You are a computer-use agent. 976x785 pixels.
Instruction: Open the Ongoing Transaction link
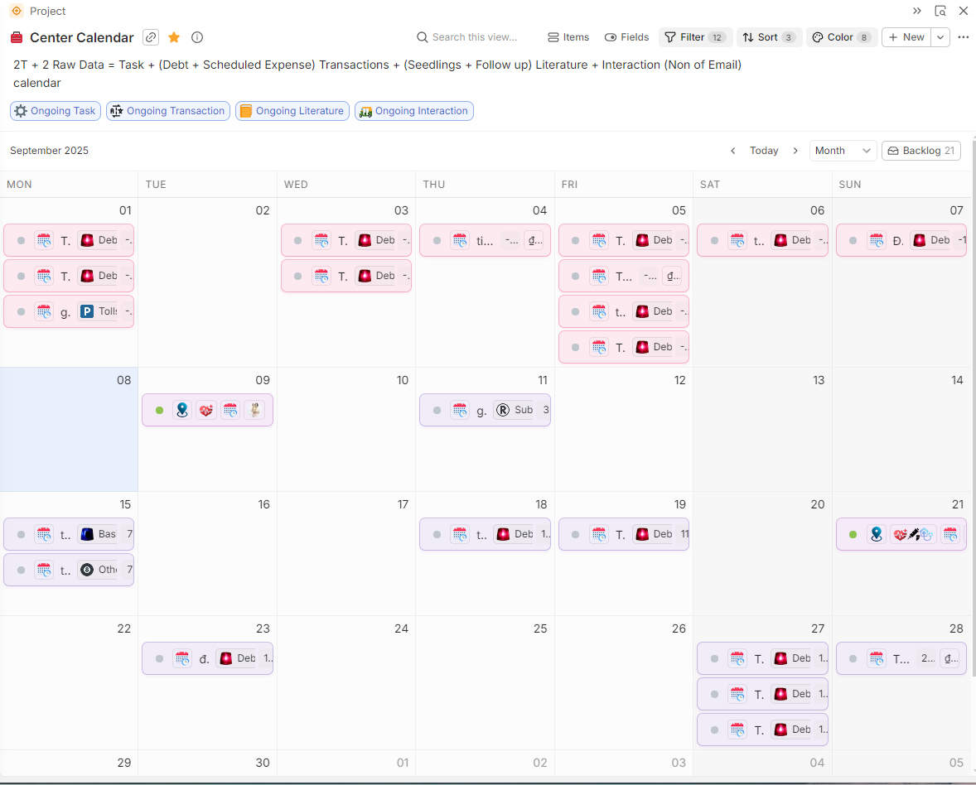(168, 111)
